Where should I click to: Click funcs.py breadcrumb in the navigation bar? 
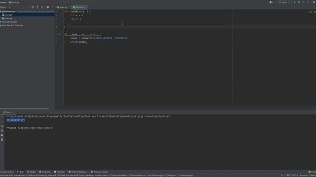(14, 2)
